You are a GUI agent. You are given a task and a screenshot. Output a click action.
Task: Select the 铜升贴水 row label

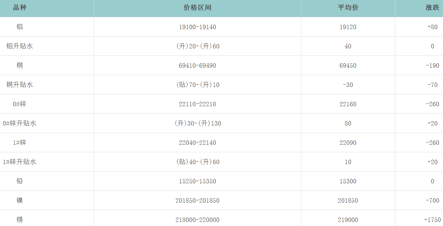20,85
